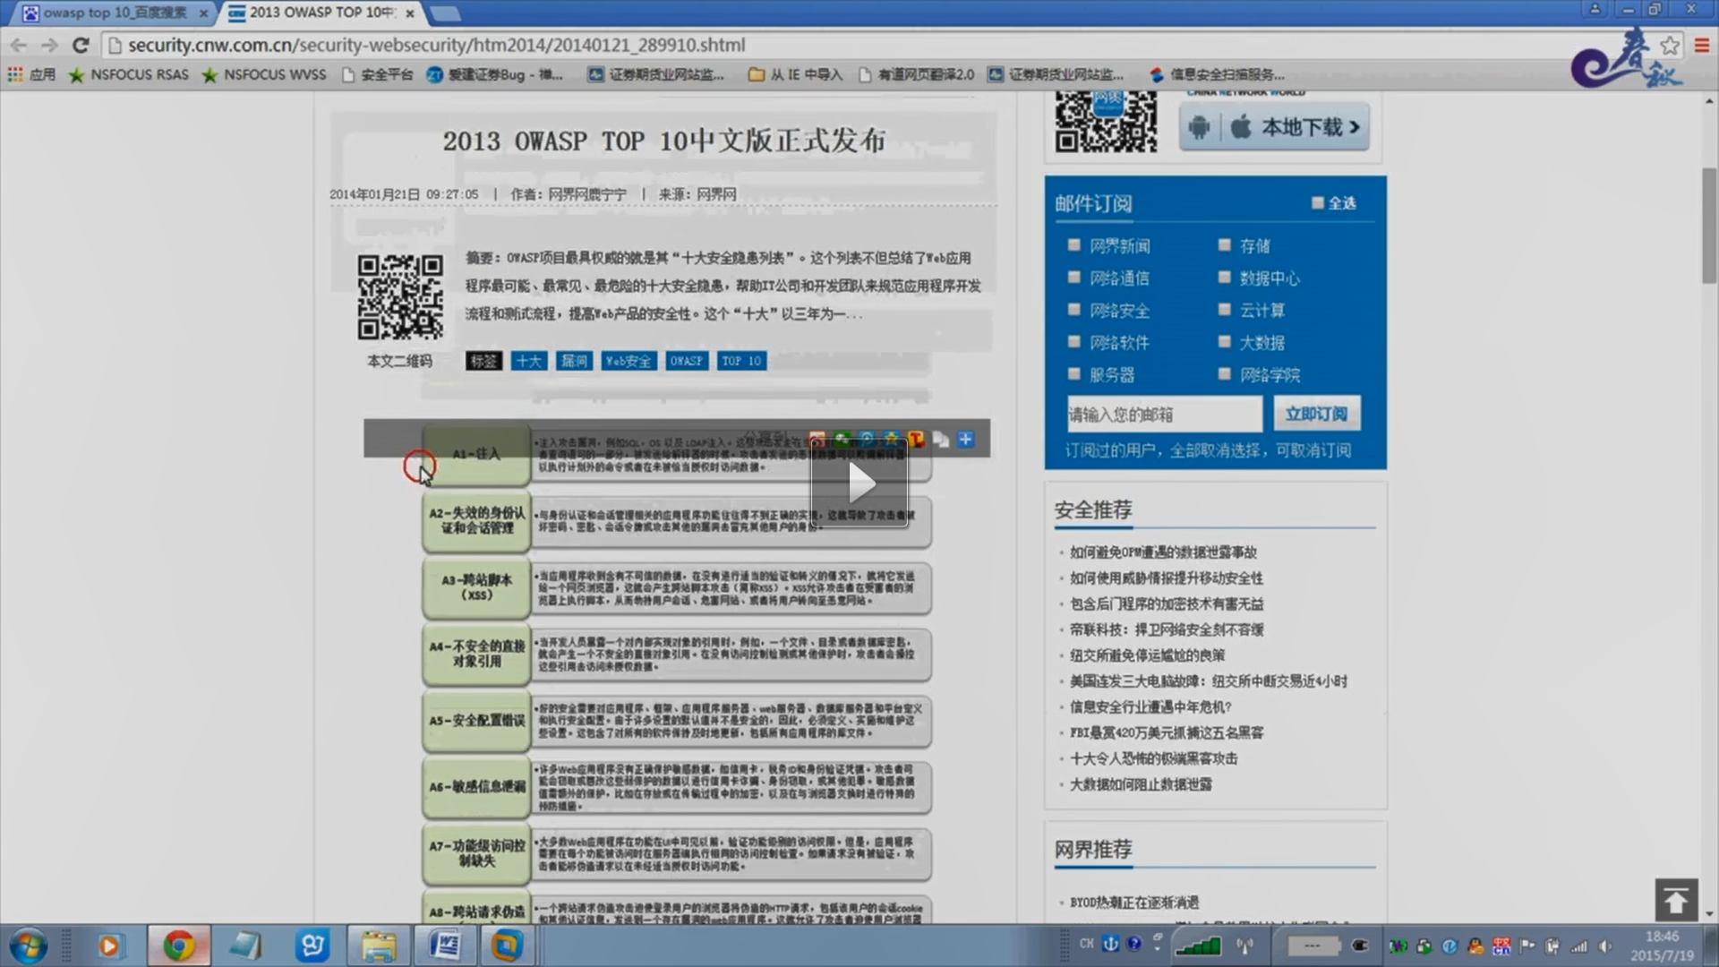The width and height of the screenshot is (1719, 967).
Task: Check the 服务器 subscription box
Action: pyautogui.click(x=1073, y=373)
